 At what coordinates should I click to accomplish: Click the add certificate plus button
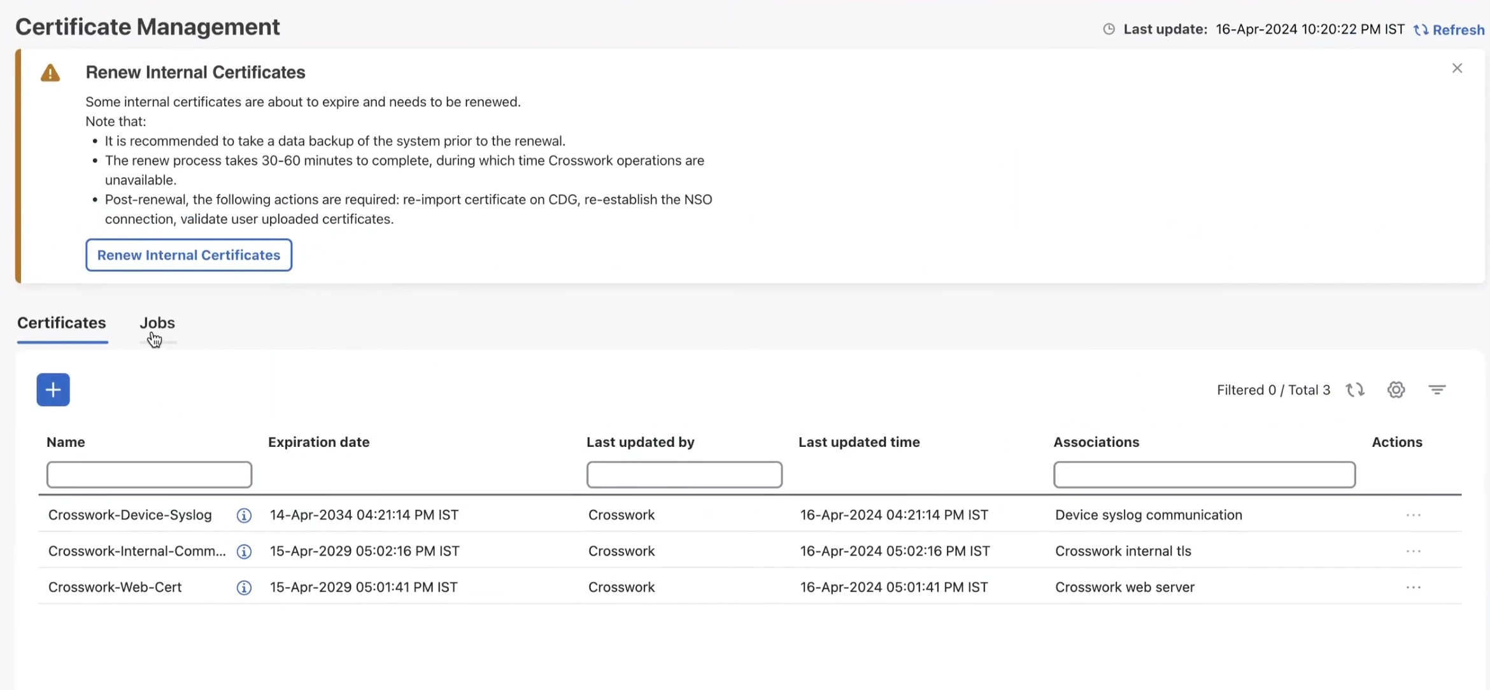pyautogui.click(x=53, y=390)
